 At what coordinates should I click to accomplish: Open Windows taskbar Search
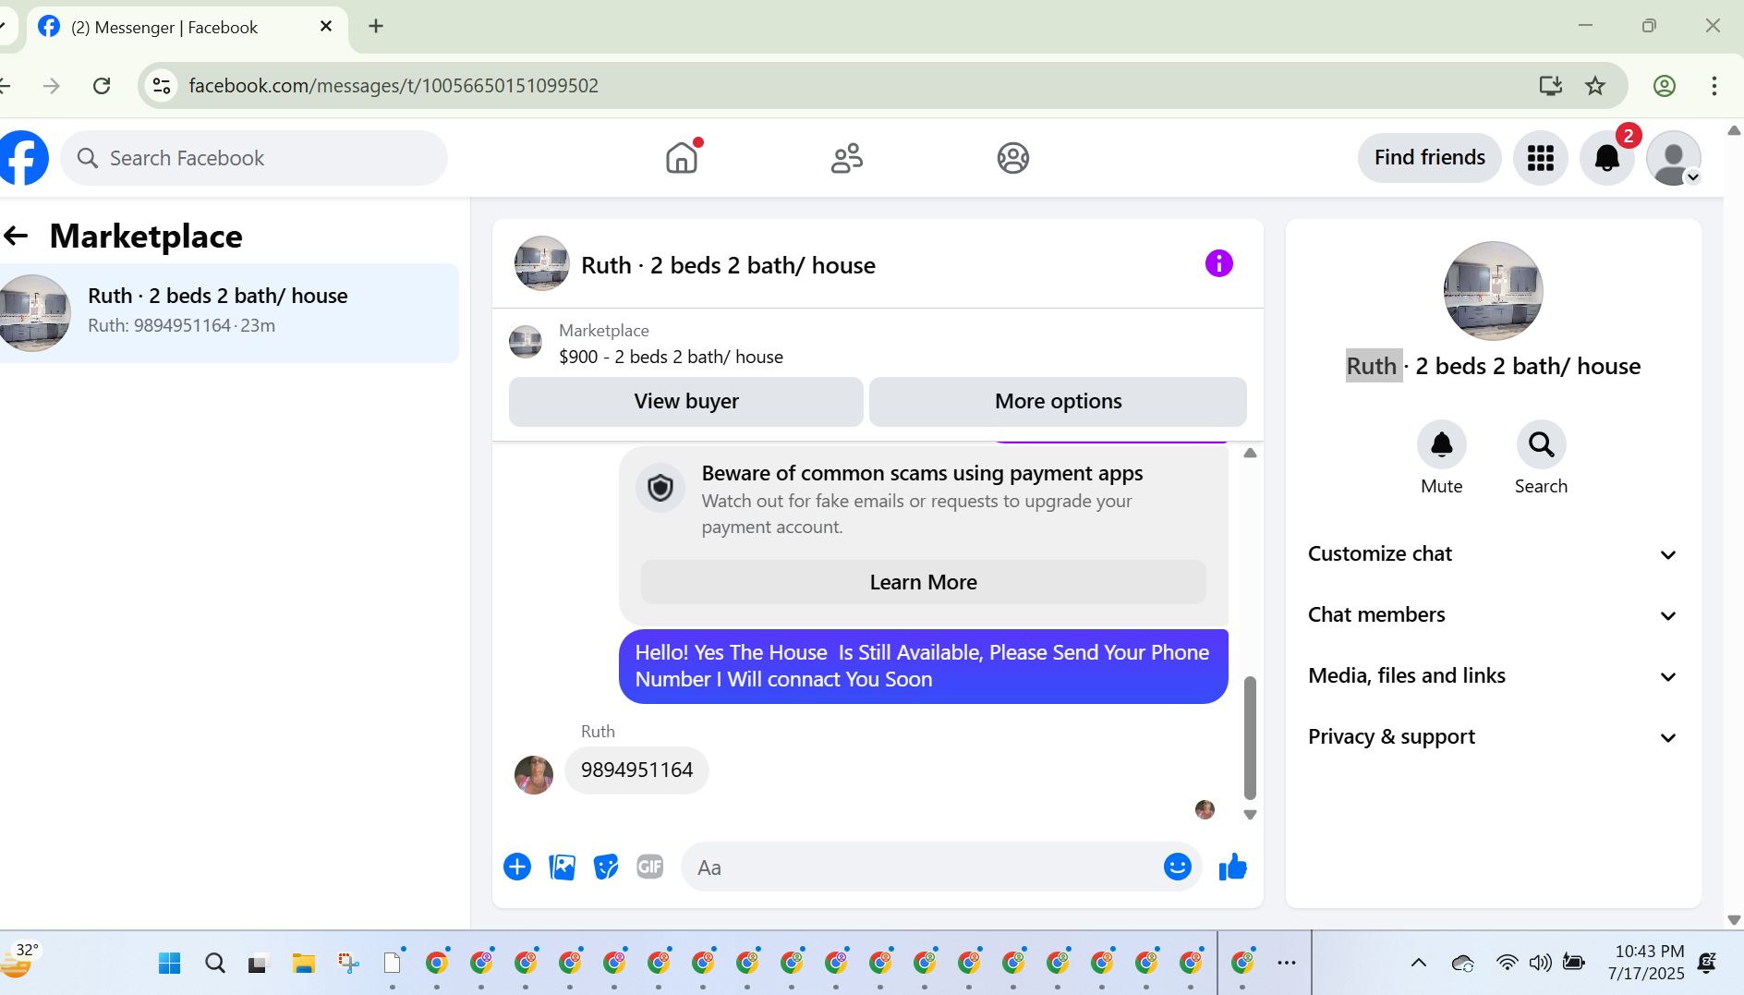point(215,964)
